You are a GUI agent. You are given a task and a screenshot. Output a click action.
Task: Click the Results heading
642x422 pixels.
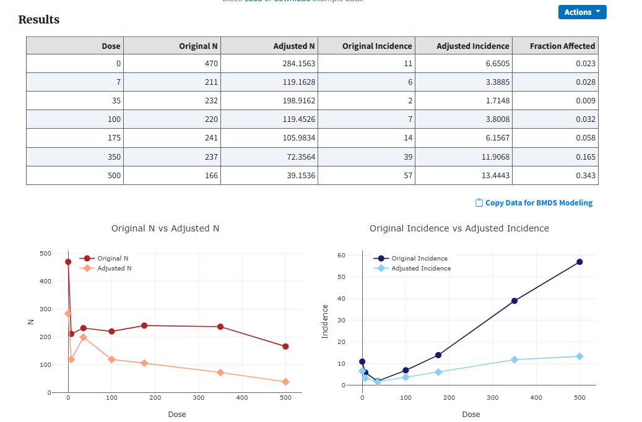(x=39, y=19)
